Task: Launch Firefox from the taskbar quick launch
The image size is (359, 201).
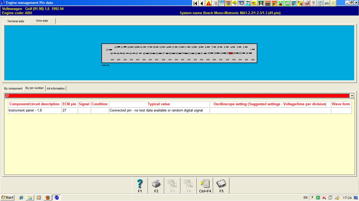Action: pos(48,198)
